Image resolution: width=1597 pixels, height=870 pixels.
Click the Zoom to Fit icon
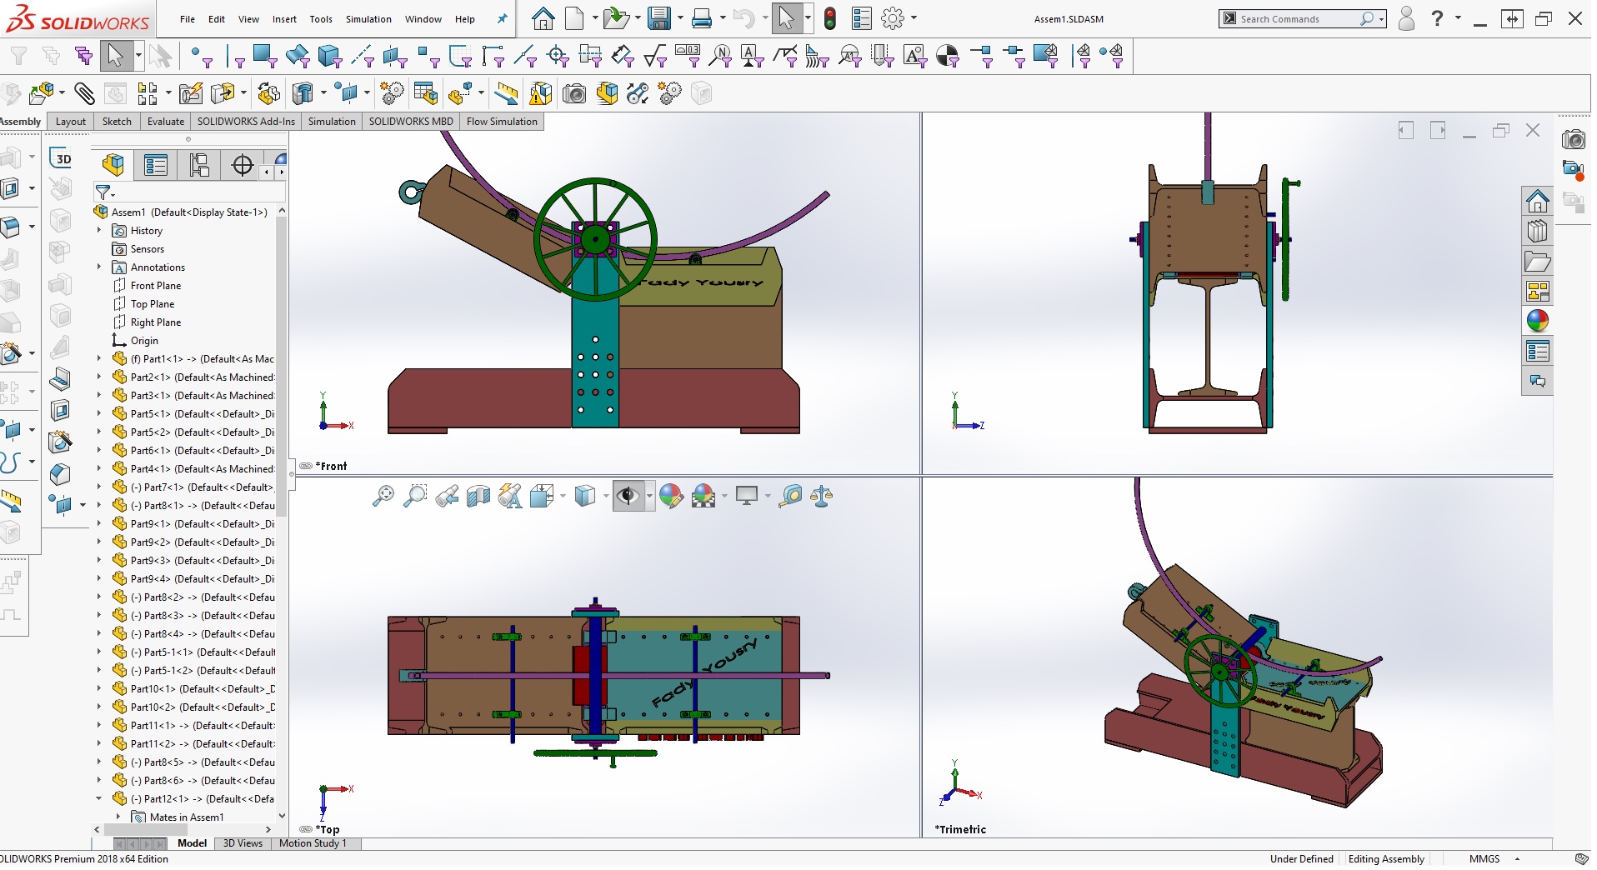[x=384, y=496]
